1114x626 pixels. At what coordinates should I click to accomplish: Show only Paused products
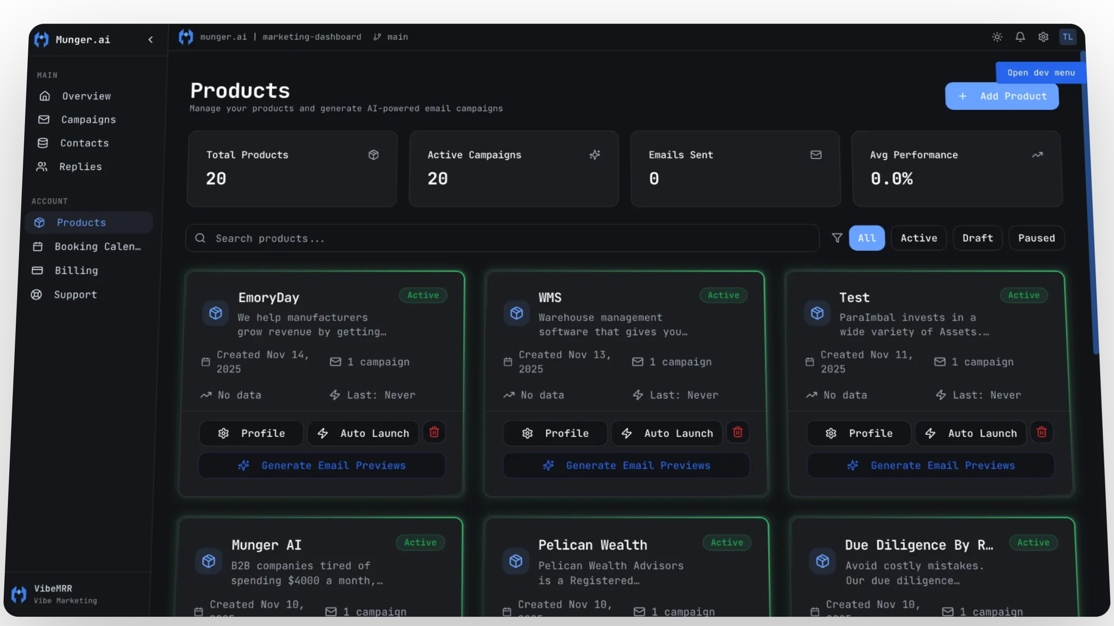pyautogui.click(x=1036, y=238)
